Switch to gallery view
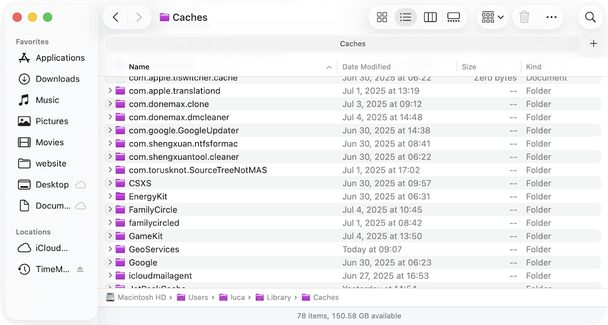 (x=454, y=17)
